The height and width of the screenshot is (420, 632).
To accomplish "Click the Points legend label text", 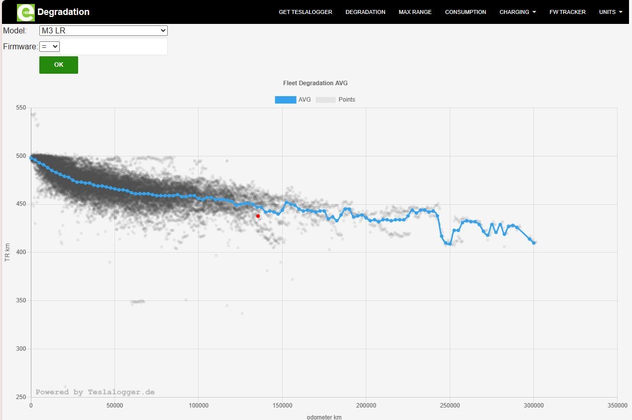I will click(x=347, y=100).
